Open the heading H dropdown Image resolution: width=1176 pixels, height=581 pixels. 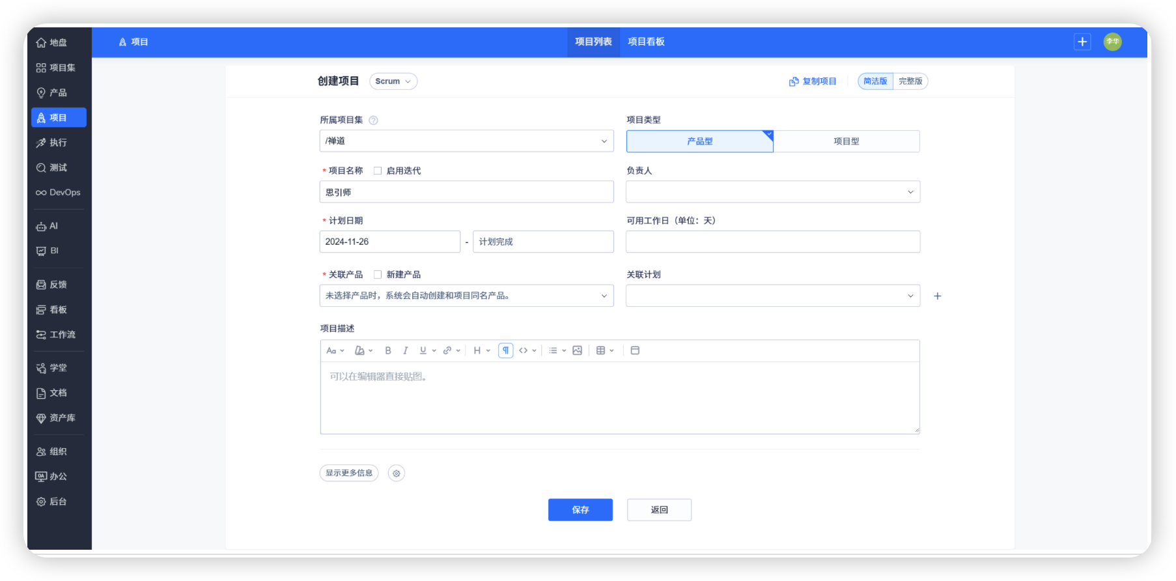click(482, 350)
